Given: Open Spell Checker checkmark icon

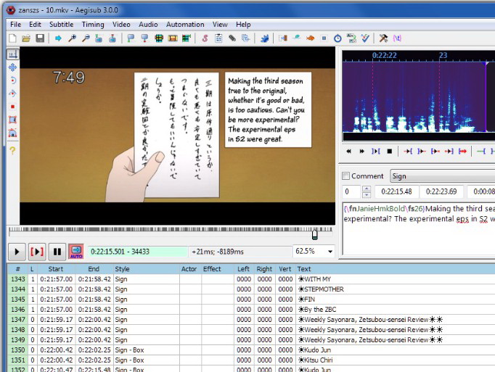Looking at the screenshot, I should pos(365,38).
